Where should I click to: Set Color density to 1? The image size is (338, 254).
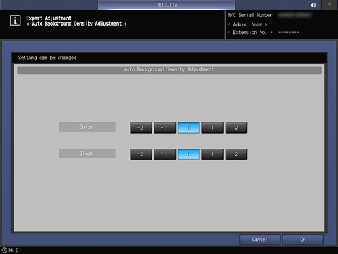[x=212, y=128]
